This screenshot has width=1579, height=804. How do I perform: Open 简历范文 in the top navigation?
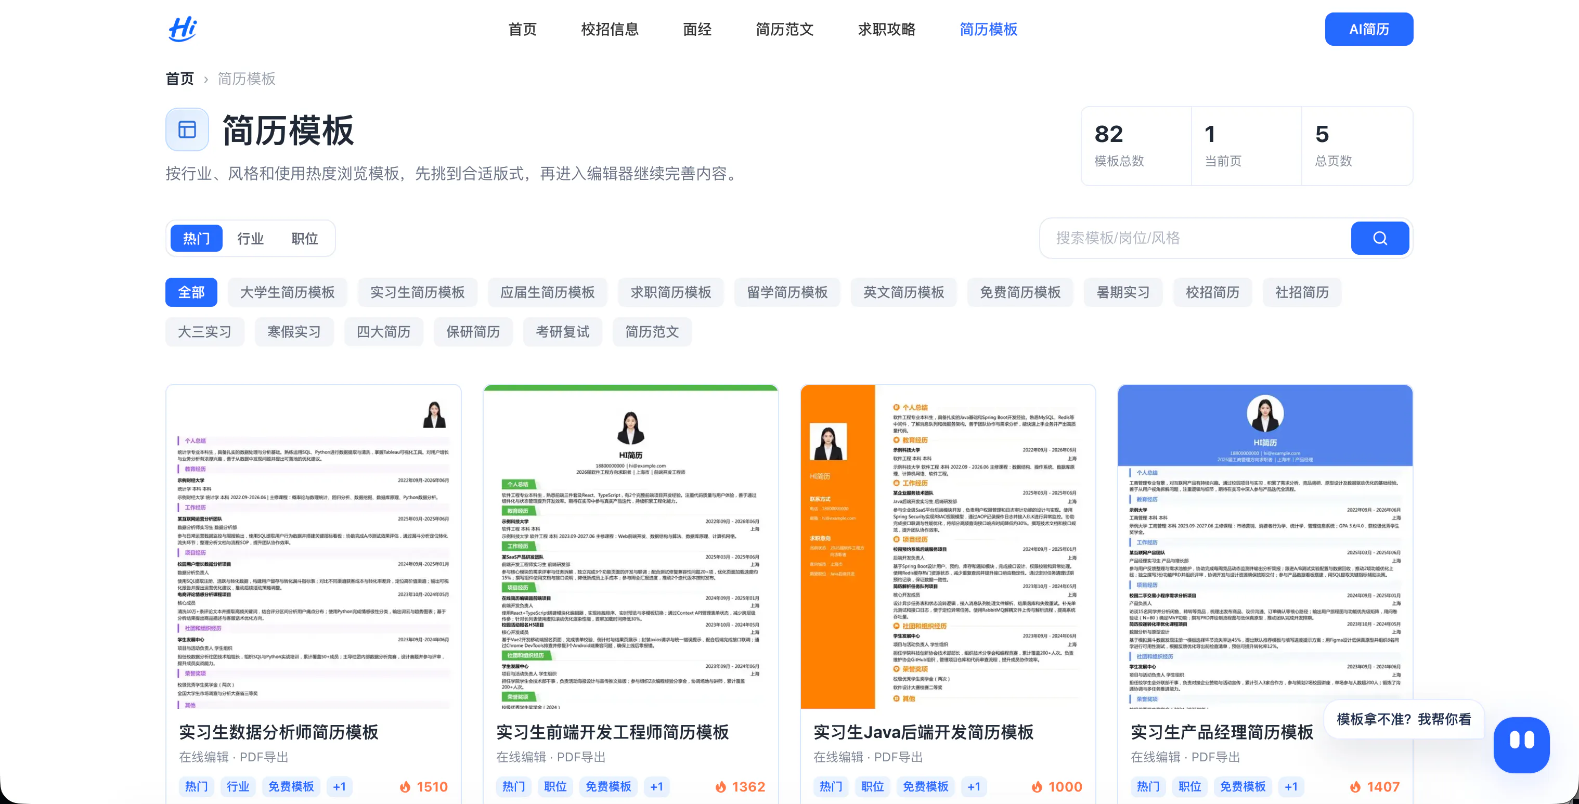784,30
